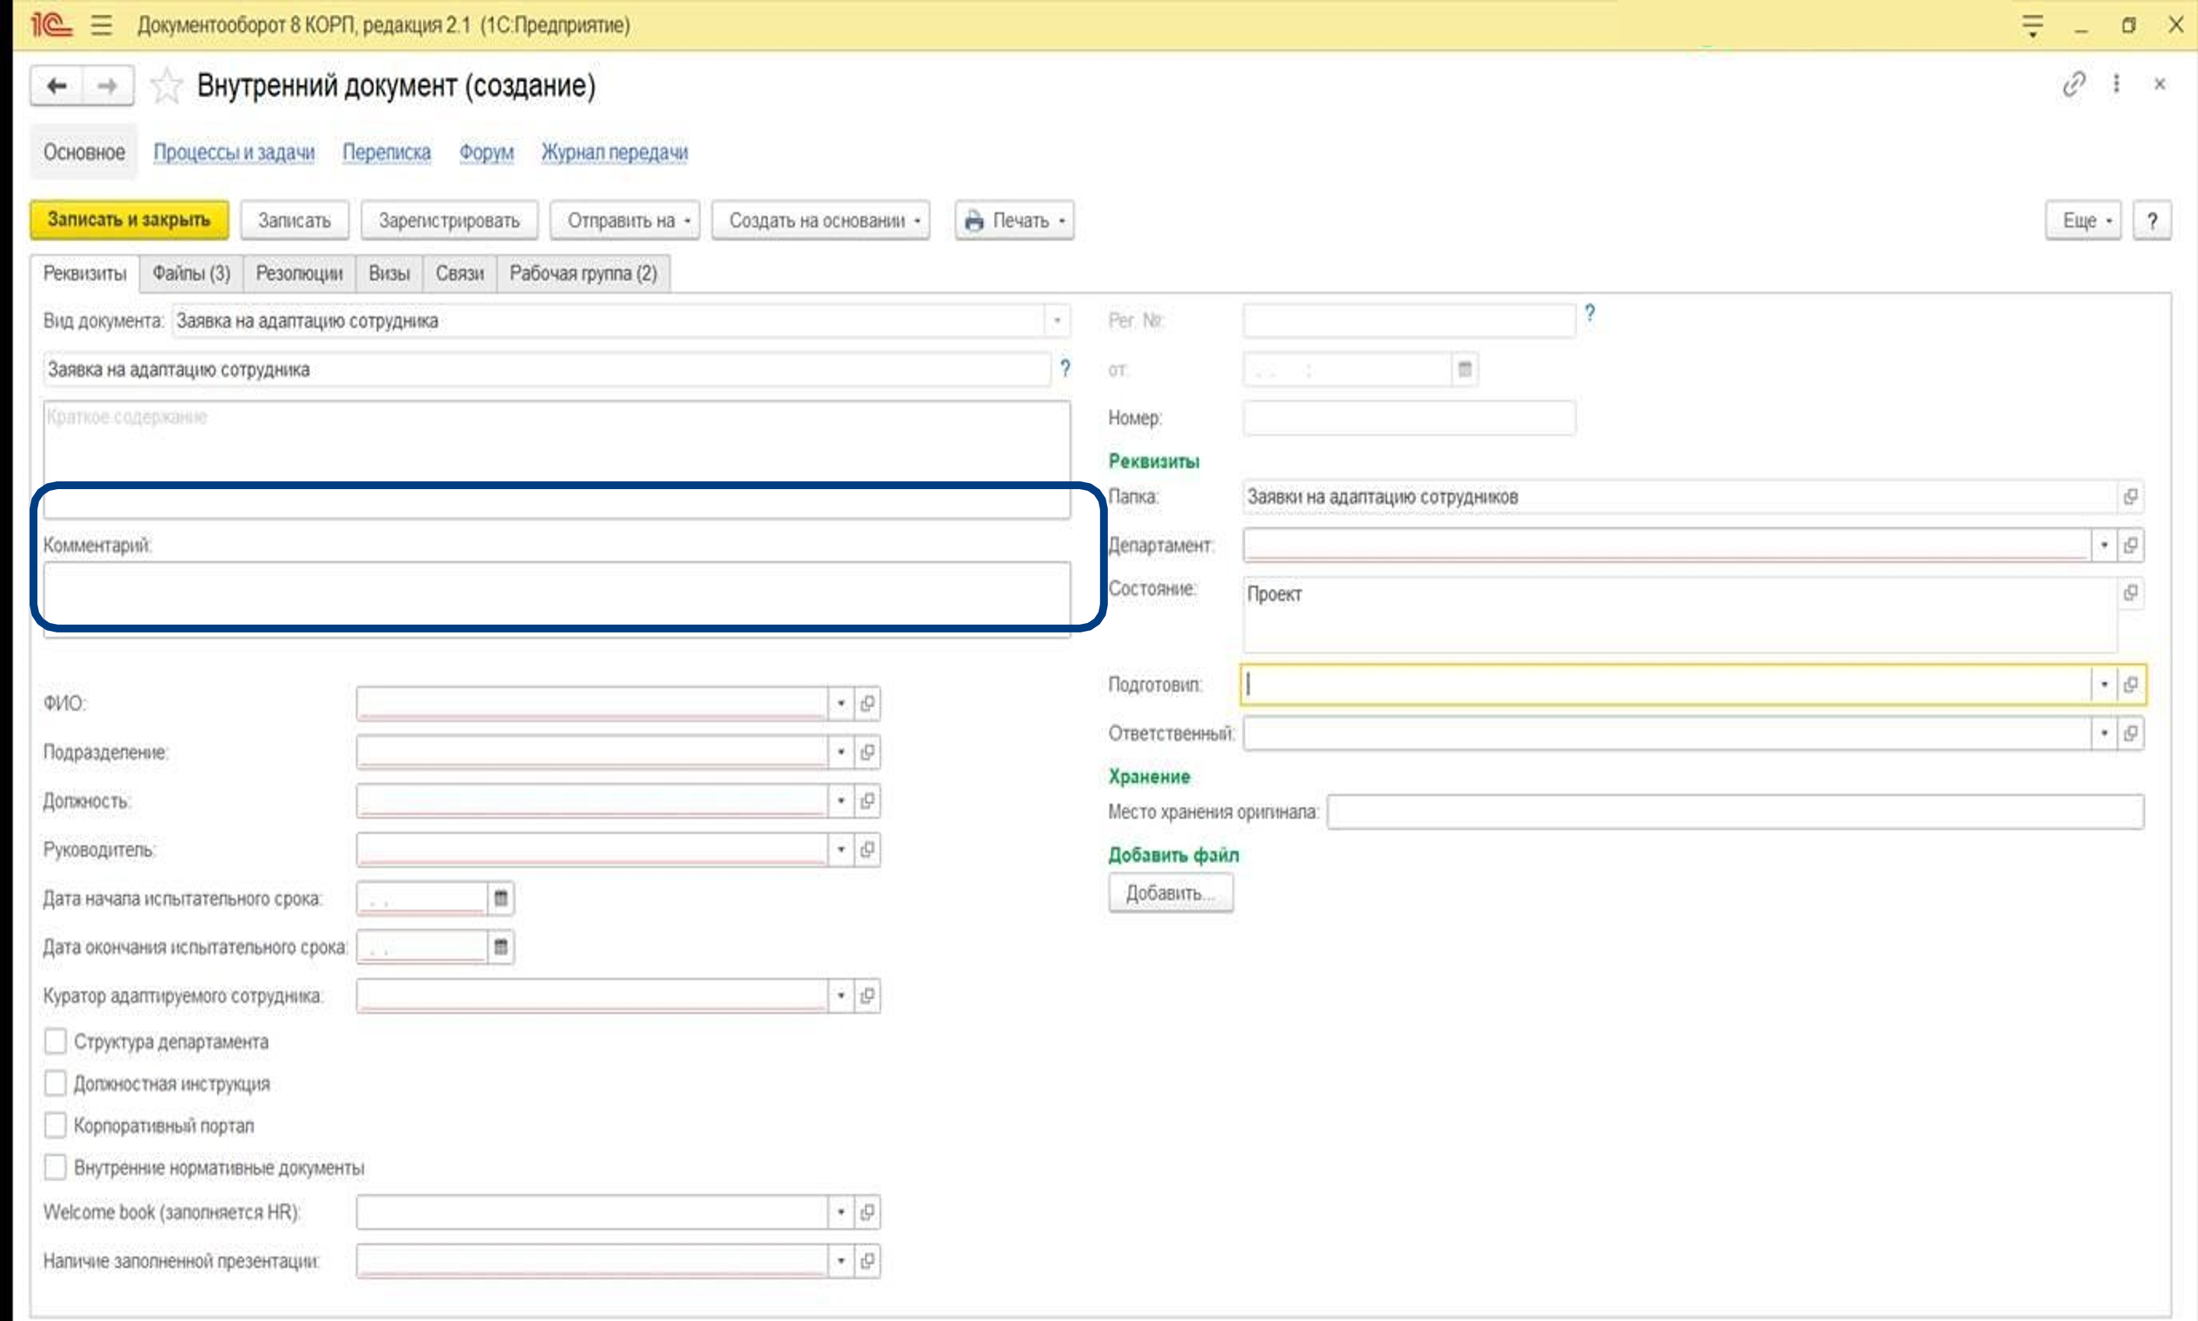Enable the Корпоративный портал checkbox
The width and height of the screenshot is (2198, 1321).
tap(55, 1125)
